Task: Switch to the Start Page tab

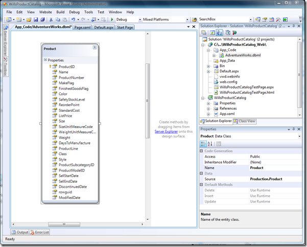Action: pyautogui.click(x=125, y=28)
